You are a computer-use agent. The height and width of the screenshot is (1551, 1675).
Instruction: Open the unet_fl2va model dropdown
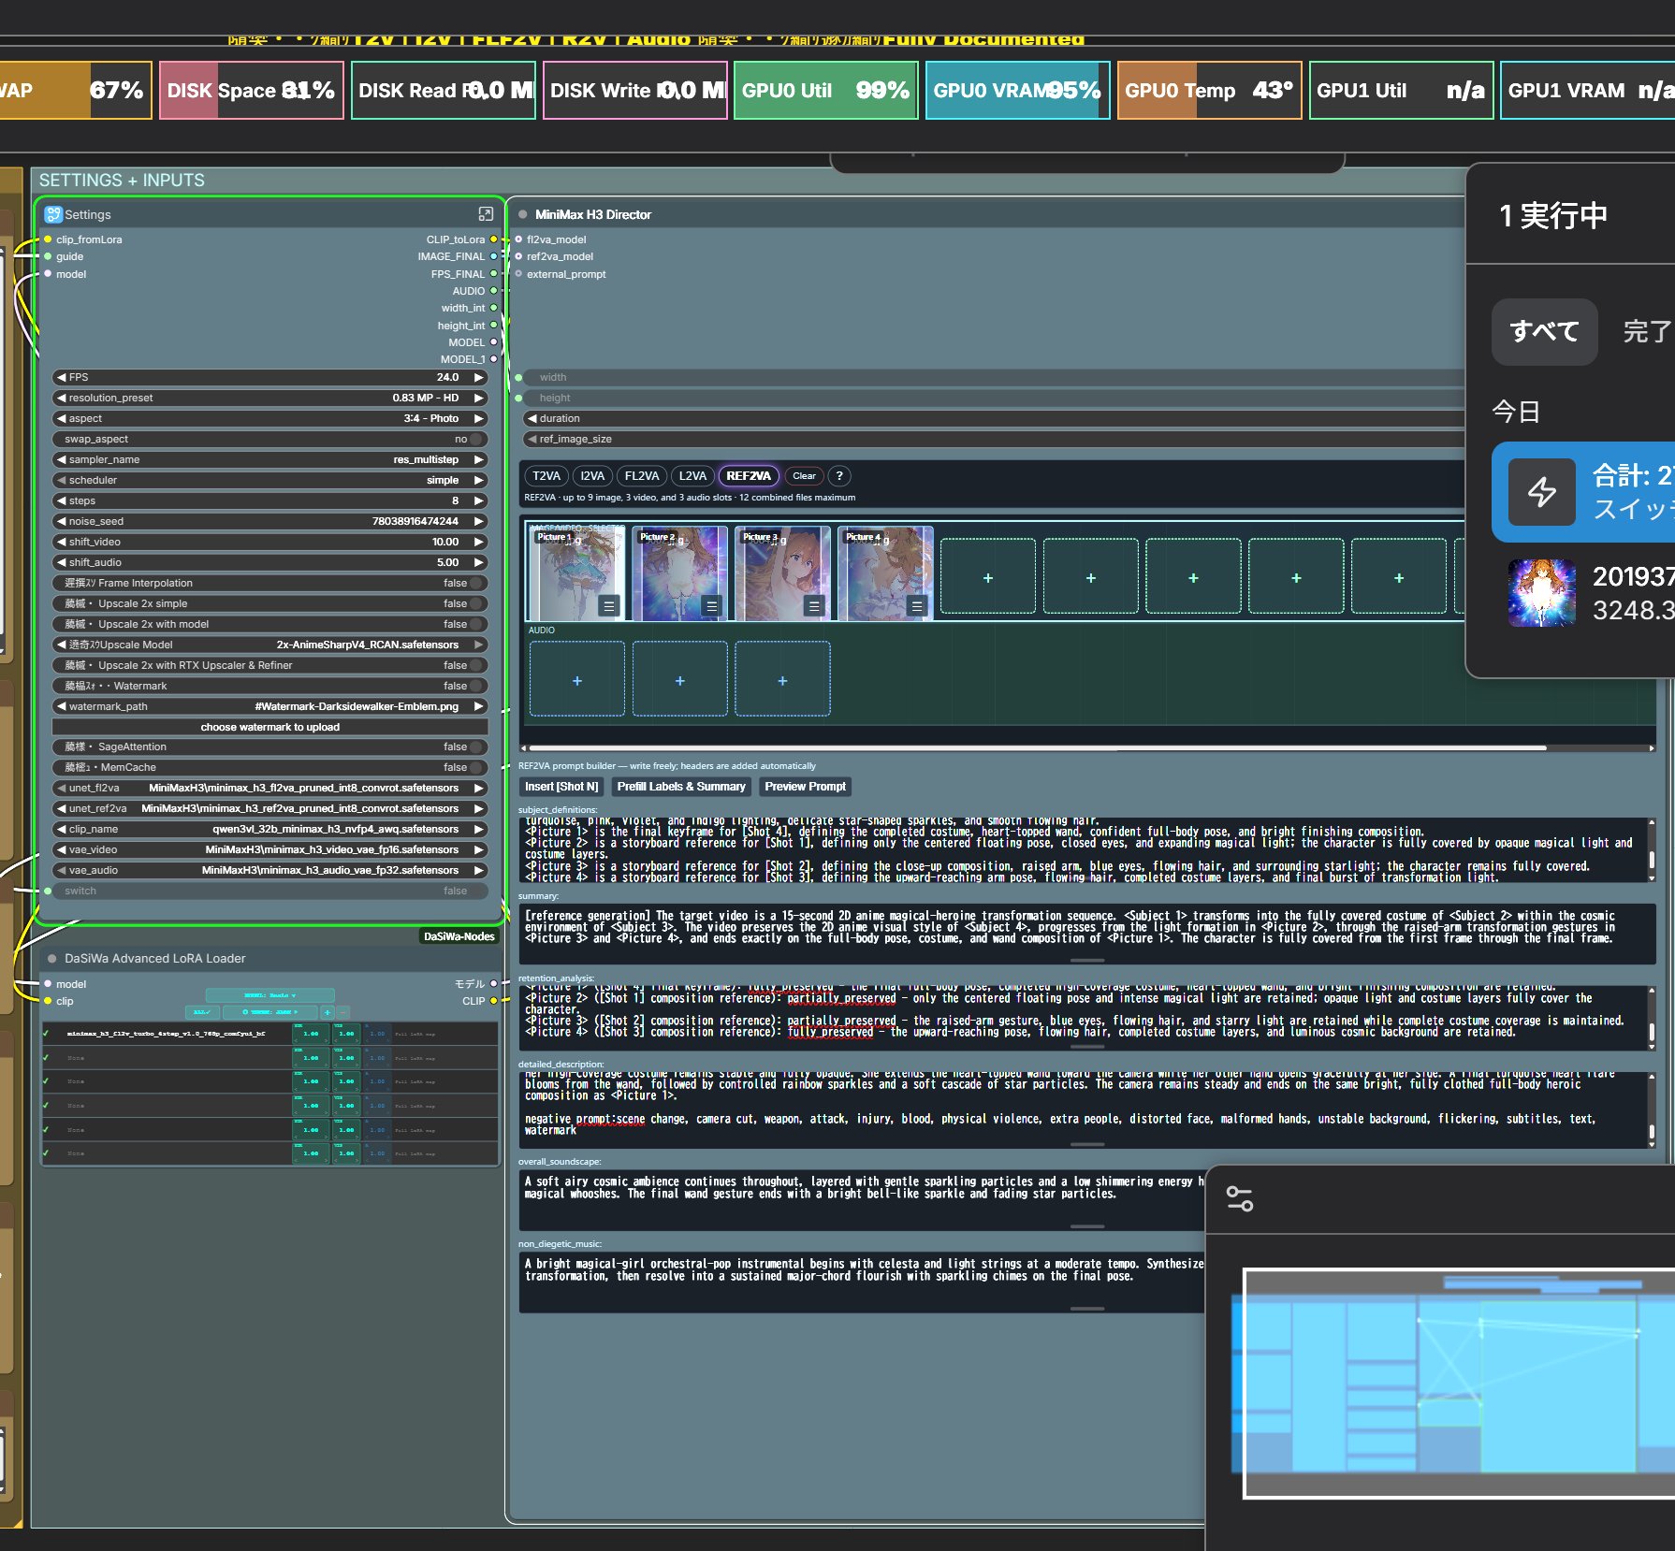tap(270, 789)
